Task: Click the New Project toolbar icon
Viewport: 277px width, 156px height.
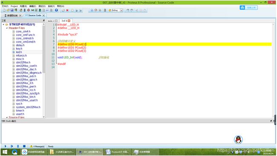Action: tap(4, 10)
